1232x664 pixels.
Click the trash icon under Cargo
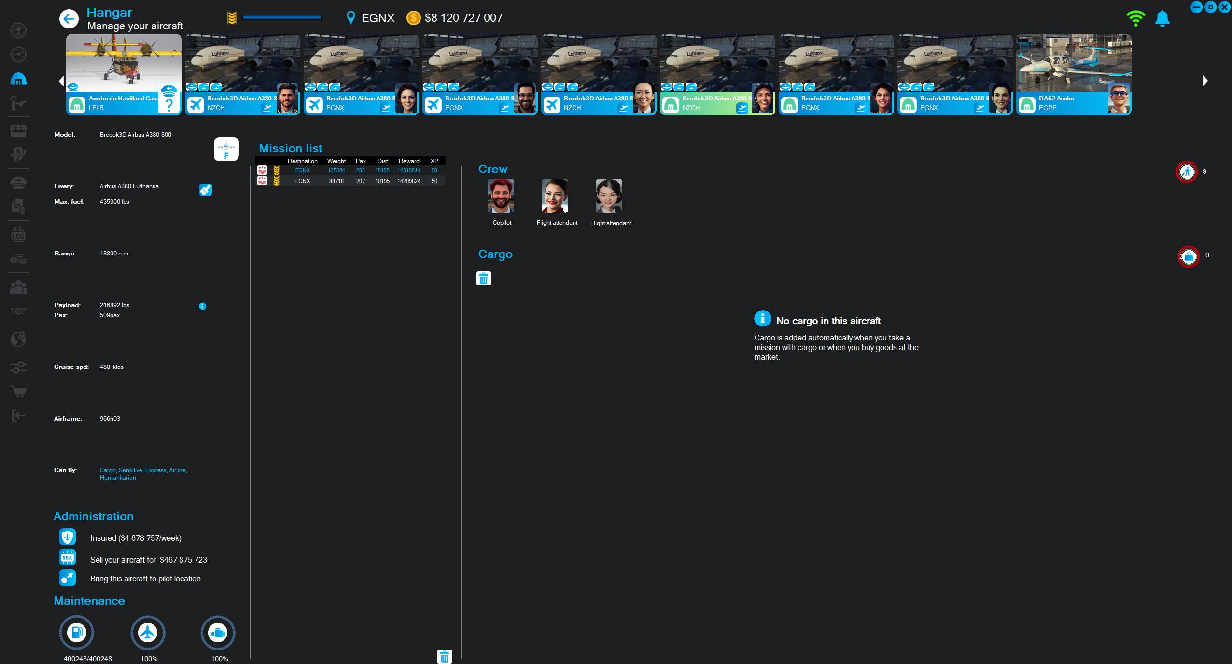point(484,279)
